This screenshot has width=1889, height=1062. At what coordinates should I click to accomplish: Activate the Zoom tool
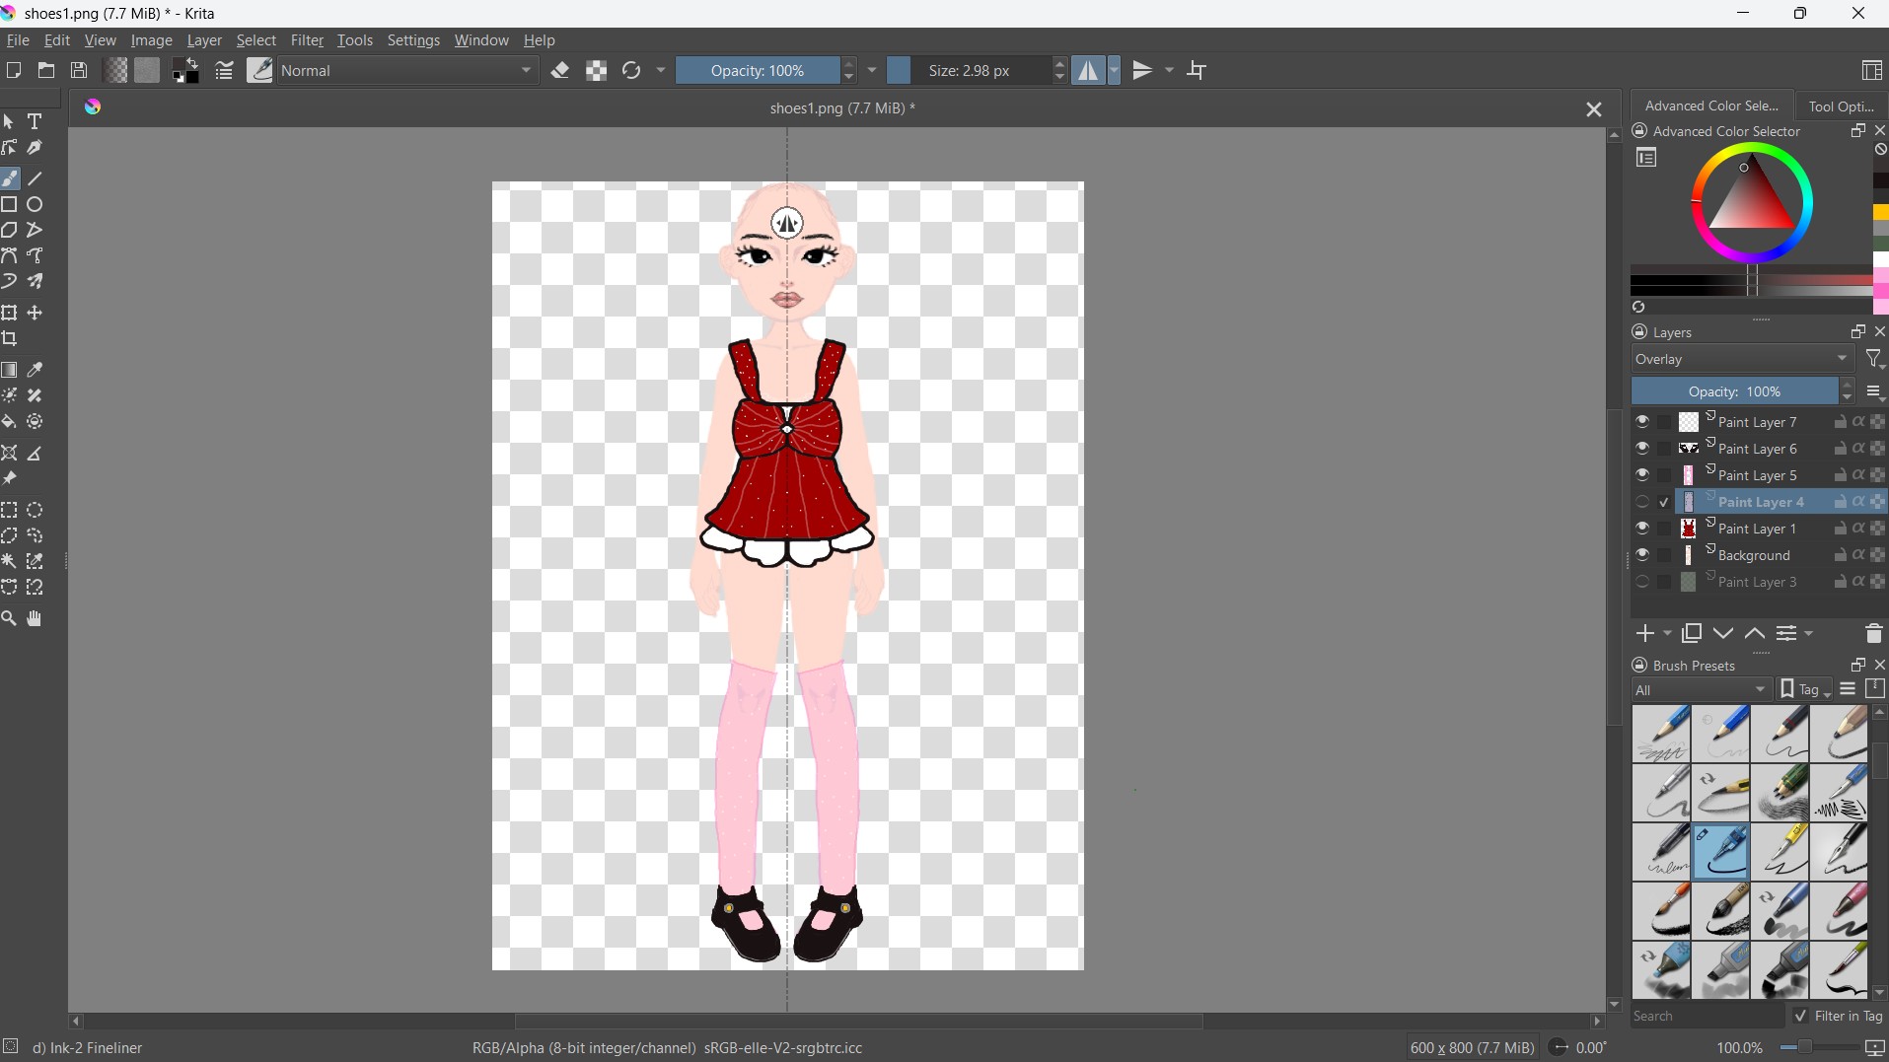coord(10,618)
